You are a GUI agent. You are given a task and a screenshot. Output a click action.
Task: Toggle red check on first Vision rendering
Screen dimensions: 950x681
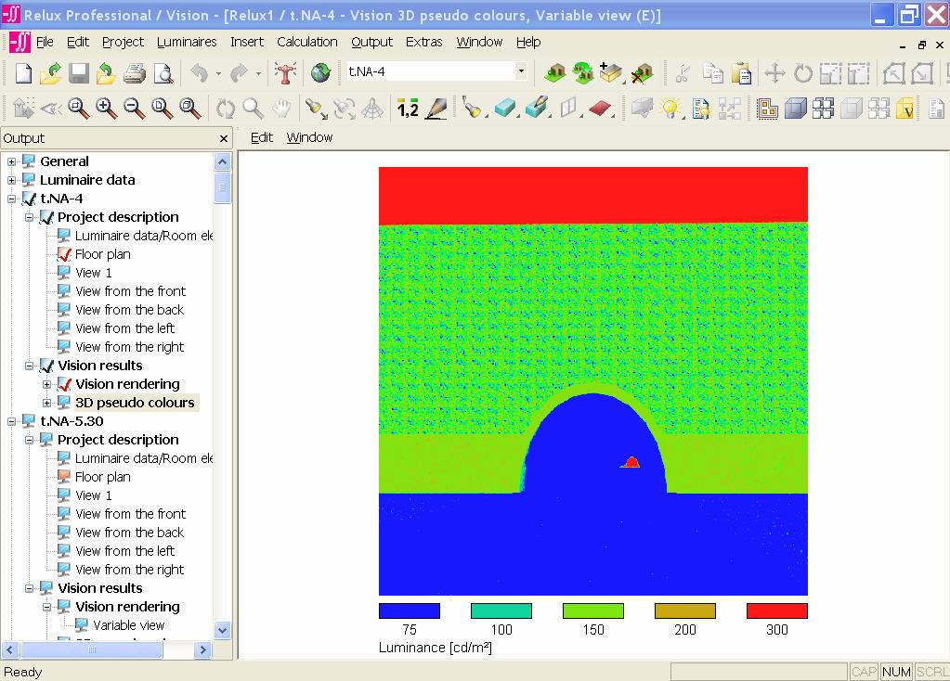(64, 384)
